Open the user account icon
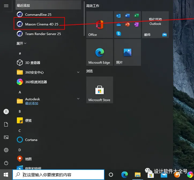The width and height of the screenshot is (194, 180). pyautogui.click(x=6, y=112)
